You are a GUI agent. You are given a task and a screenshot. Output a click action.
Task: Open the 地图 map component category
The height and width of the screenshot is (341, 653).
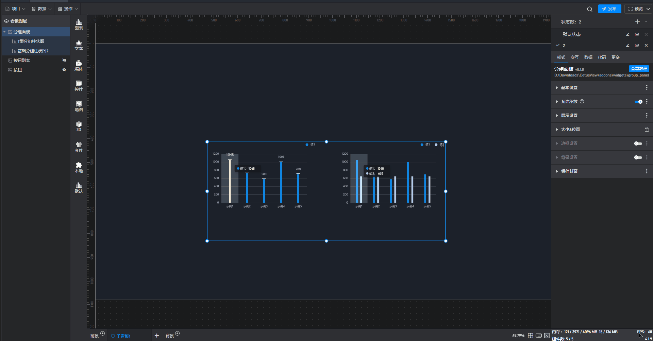click(79, 106)
